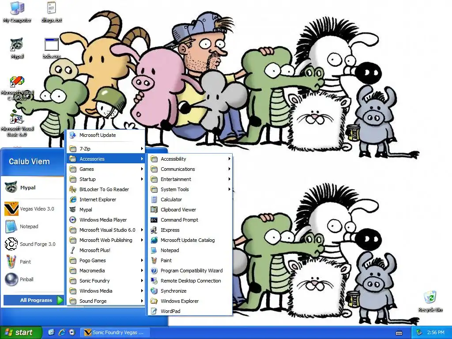Viewport: 452px width, 339px height.
Task: Launch Command Prompt
Action: pyautogui.click(x=190, y=220)
